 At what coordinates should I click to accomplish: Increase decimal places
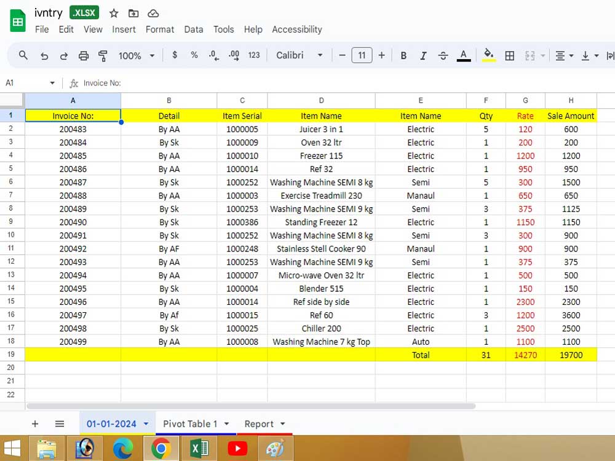pos(234,55)
